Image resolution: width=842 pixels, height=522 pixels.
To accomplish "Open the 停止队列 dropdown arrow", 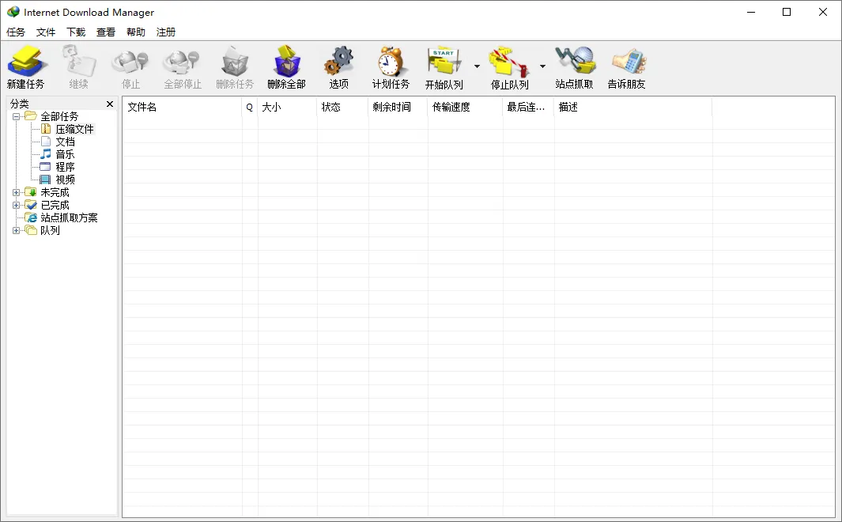I will (x=542, y=66).
